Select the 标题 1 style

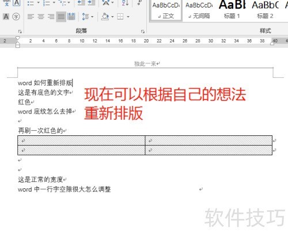point(232,10)
